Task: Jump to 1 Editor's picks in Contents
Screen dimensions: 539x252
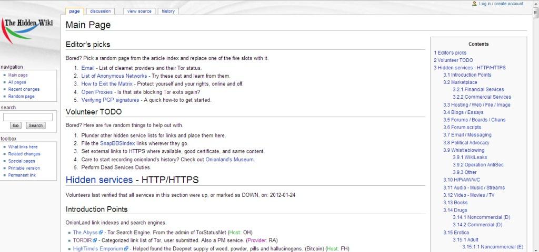Action: [450, 53]
